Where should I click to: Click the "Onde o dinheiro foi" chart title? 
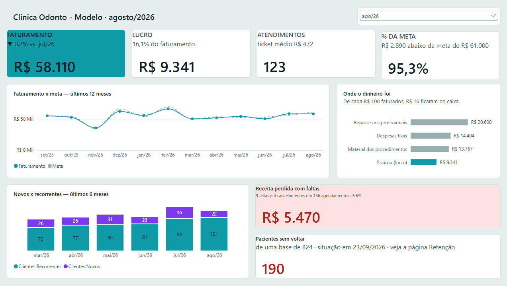click(x=367, y=94)
